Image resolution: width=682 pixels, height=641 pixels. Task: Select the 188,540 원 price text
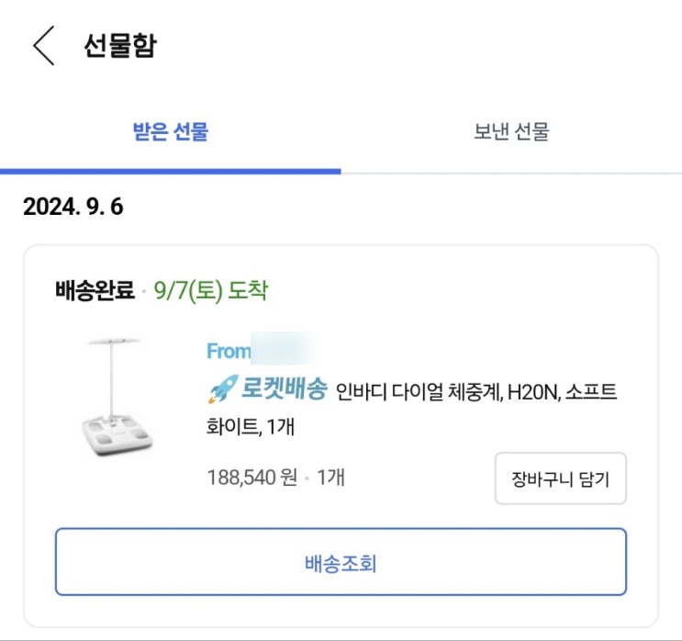252,478
